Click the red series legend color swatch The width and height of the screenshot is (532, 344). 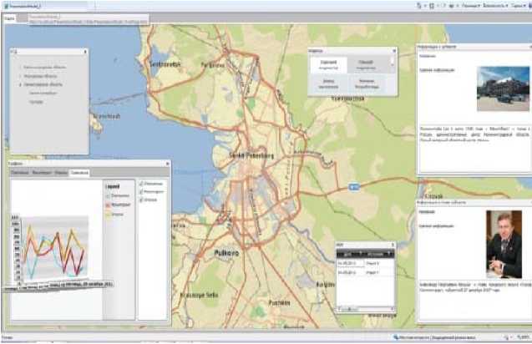coord(107,202)
